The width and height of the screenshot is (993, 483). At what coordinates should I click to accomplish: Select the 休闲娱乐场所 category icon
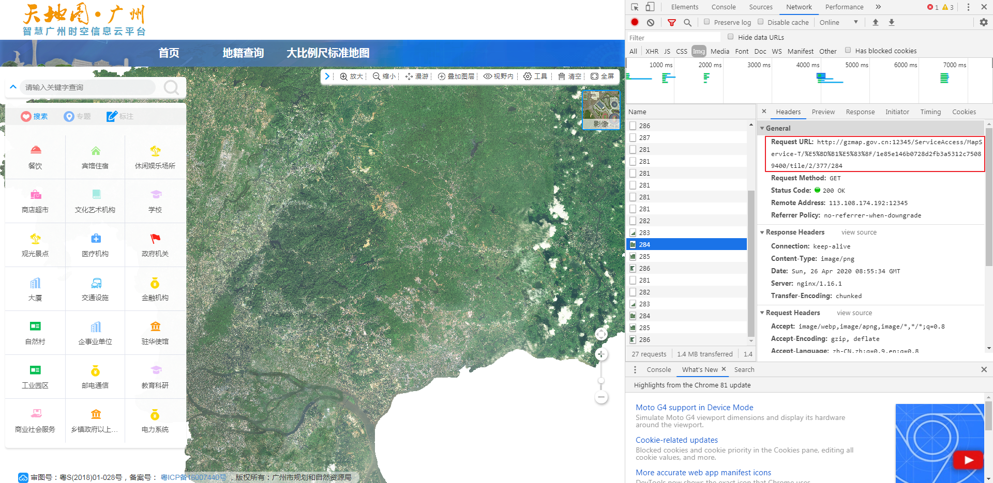[x=155, y=150]
